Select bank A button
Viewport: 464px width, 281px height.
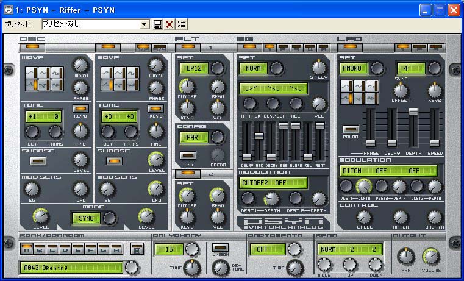[27, 249]
